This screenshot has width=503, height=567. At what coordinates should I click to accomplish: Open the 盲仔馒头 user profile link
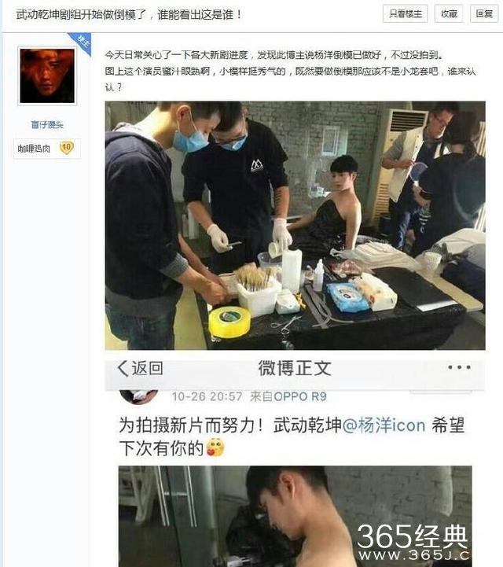[47, 125]
